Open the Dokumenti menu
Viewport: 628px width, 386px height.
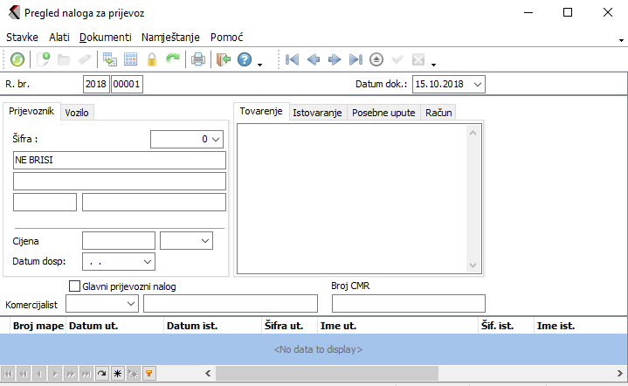point(105,38)
